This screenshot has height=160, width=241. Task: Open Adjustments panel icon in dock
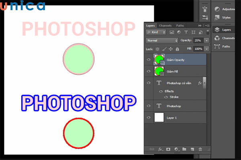(x=217, y=9)
